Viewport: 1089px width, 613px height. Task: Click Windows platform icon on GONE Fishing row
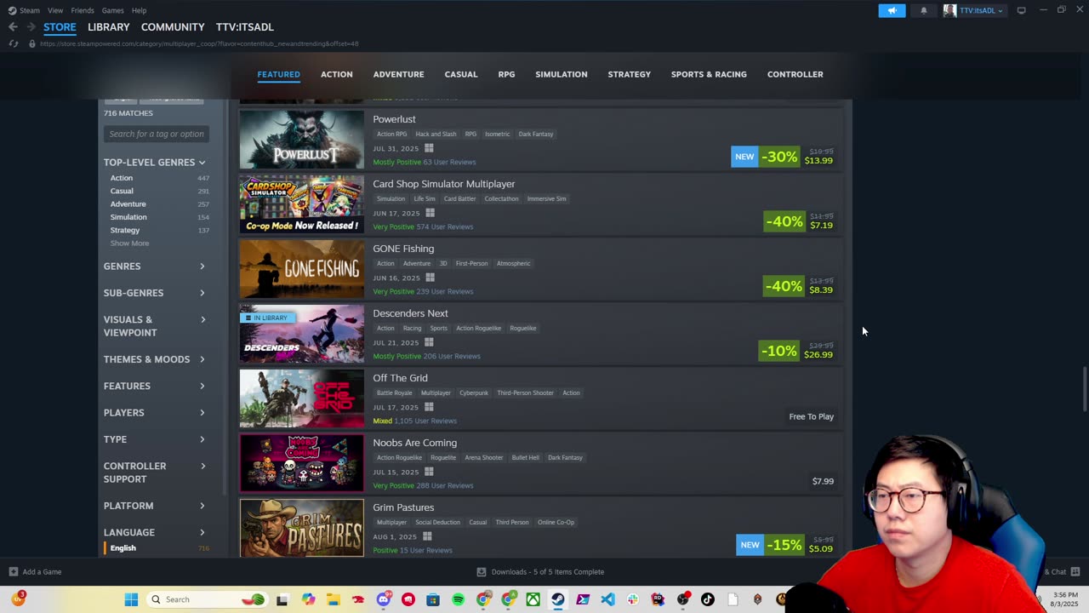pos(430,278)
